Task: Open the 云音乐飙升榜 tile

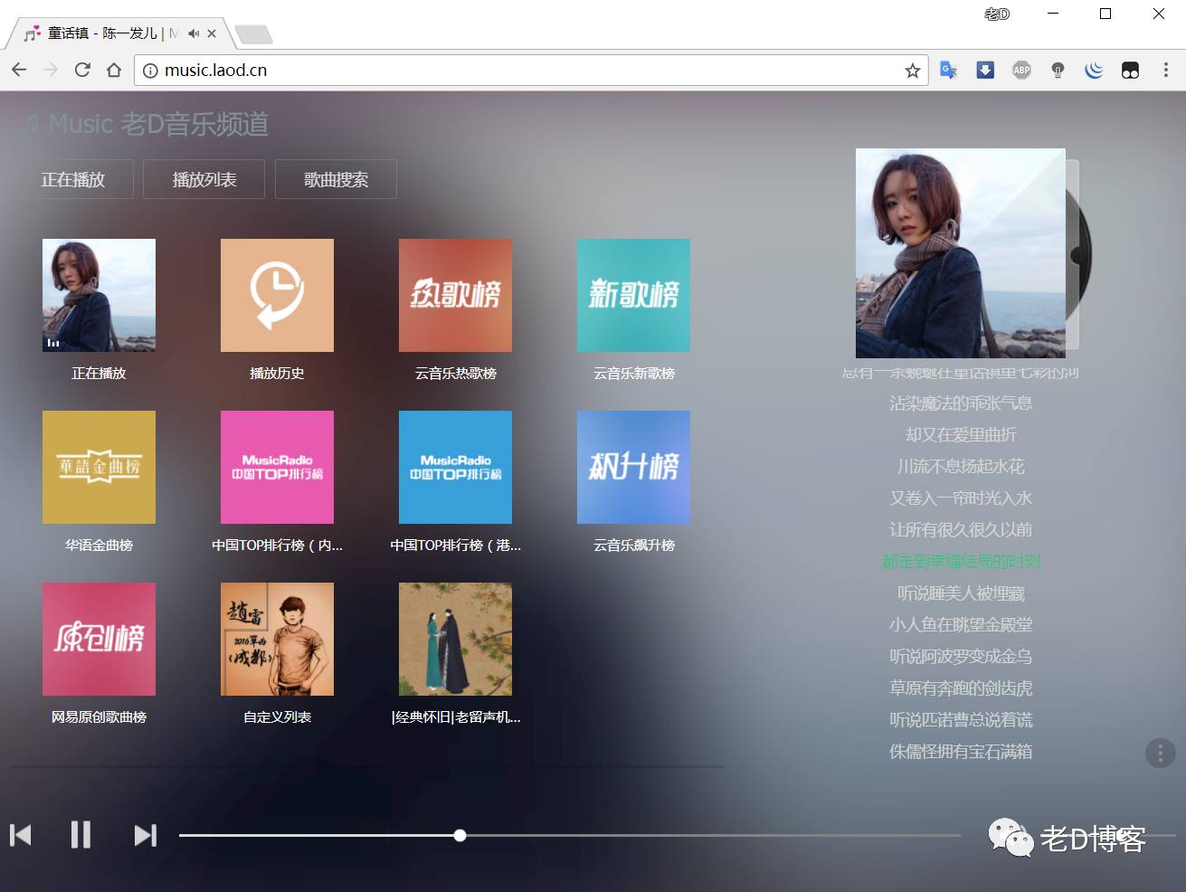Action: click(x=633, y=467)
